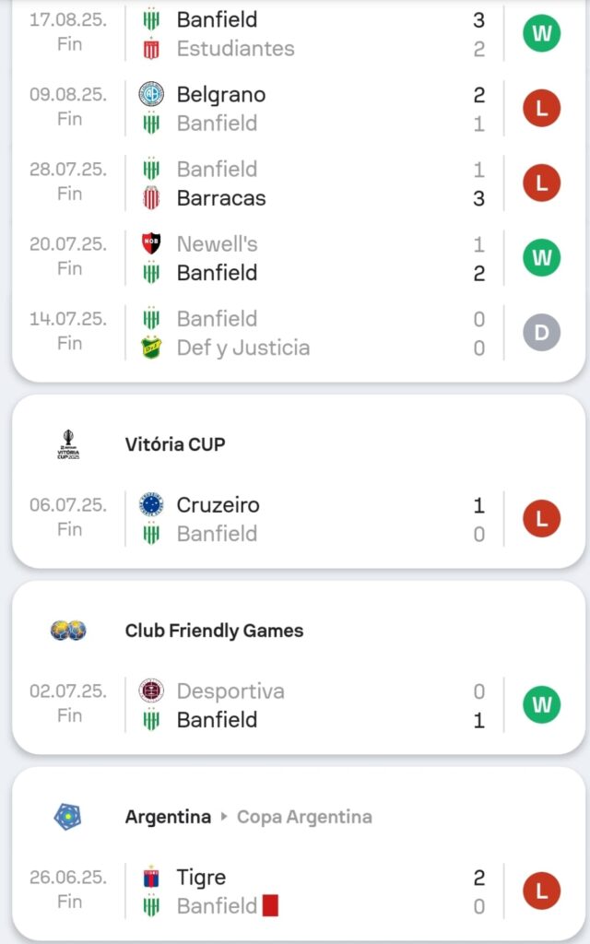The image size is (590, 944).
Task: Open the Copa Argentina competition link
Action: (x=304, y=817)
